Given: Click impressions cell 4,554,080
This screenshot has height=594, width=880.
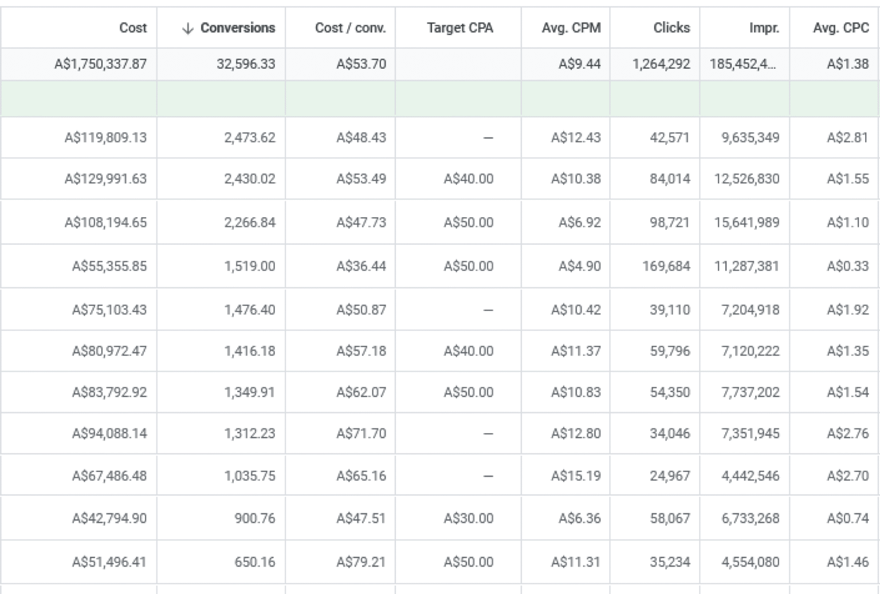Looking at the screenshot, I should 750,562.
